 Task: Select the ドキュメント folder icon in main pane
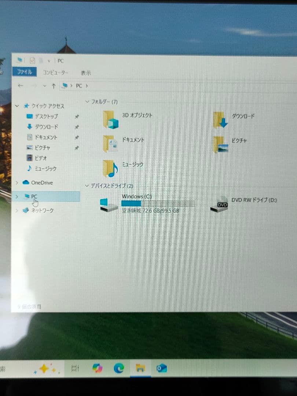(110, 144)
